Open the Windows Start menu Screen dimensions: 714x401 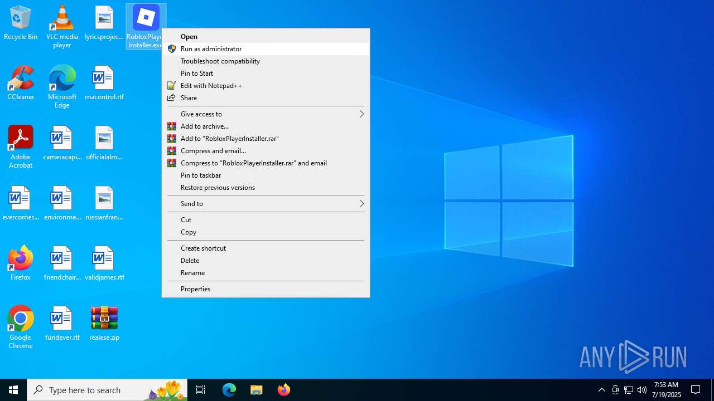coord(13,390)
